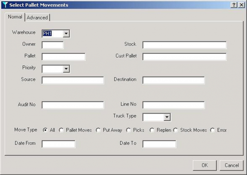
Task: Expand the Priority dropdown
Action: coord(66,69)
